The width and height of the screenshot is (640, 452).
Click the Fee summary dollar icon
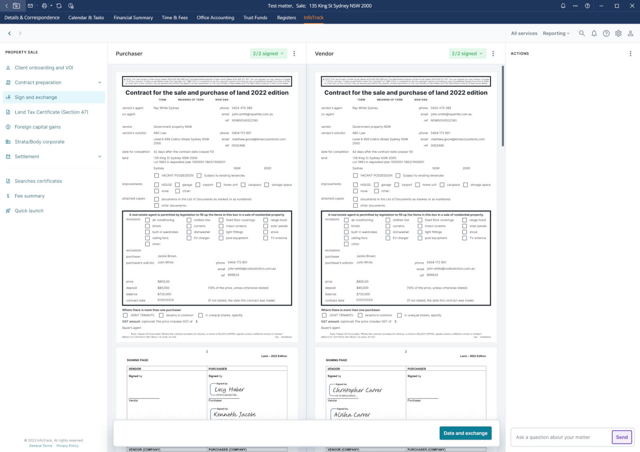pos(8,196)
